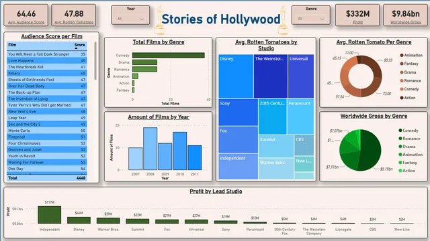Select the Disney treemap tile
This screenshot has width=430, height=241.
coord(236,76)
